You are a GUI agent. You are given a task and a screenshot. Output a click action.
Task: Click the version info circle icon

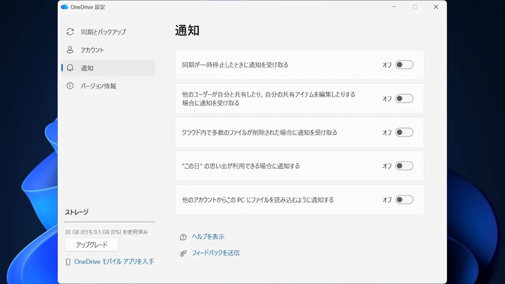coord(70,86)
